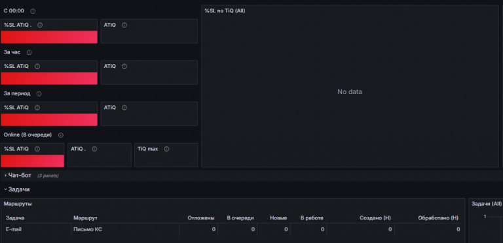503x243 pixels.
Task: Click empty ATiQ stat panel in За период section
Action: [149, 114]
